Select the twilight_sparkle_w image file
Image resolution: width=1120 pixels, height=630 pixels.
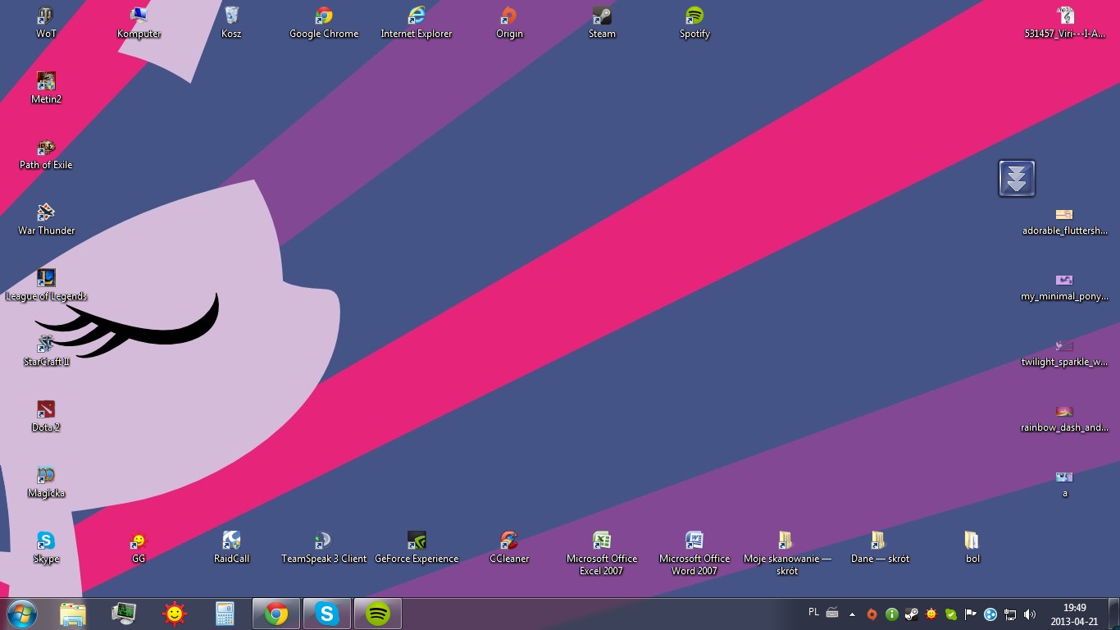point(1064,353)
